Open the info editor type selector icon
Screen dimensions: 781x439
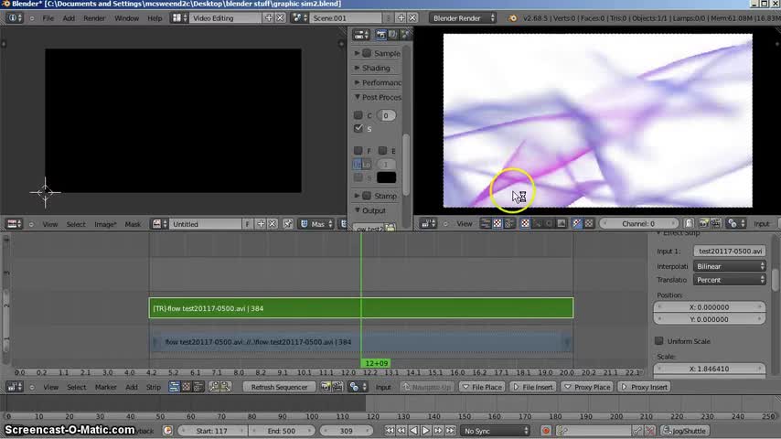14,18
